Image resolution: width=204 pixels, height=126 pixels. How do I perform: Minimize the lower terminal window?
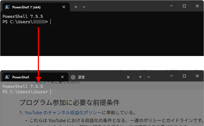[171, 76]
